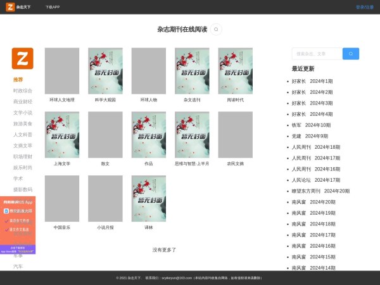Image resolution: width=380 pixels, height=285 pixels.
Task: Focus the magazine search input field
Action: pyautogui.click(x=317, y=54)
